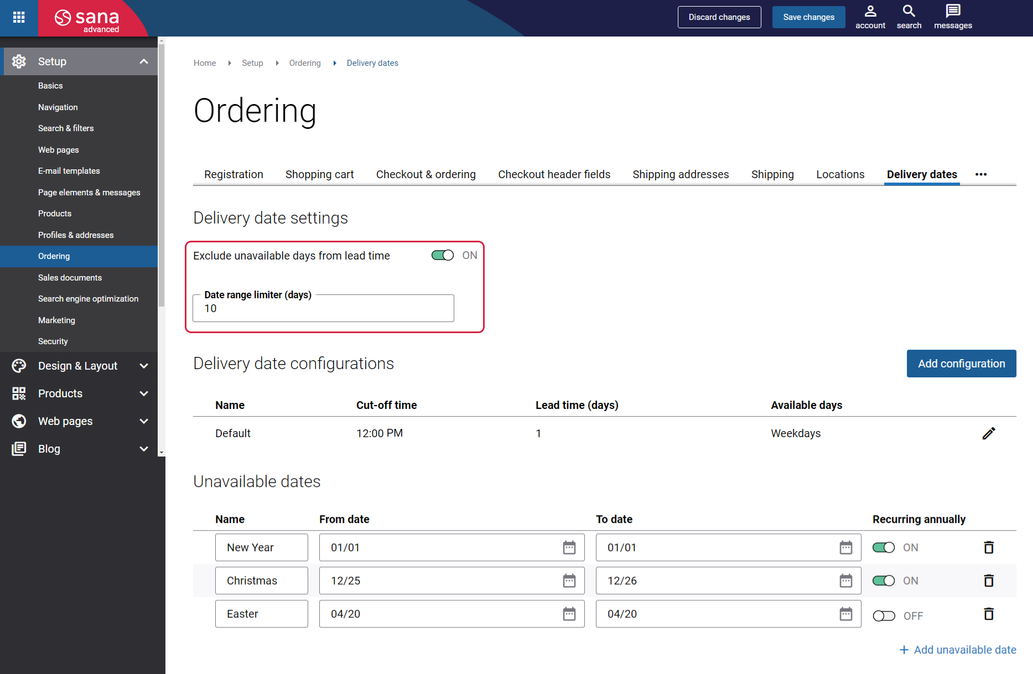Click the Date range limiter field
Viewport: 1033px width, 674px height.
323,308
